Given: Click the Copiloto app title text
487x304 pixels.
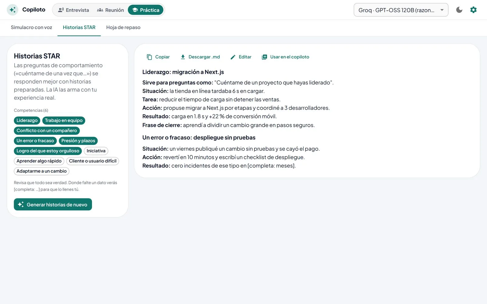Looking at the screenshot, I should pyautogui.click(x=34, y=10).
